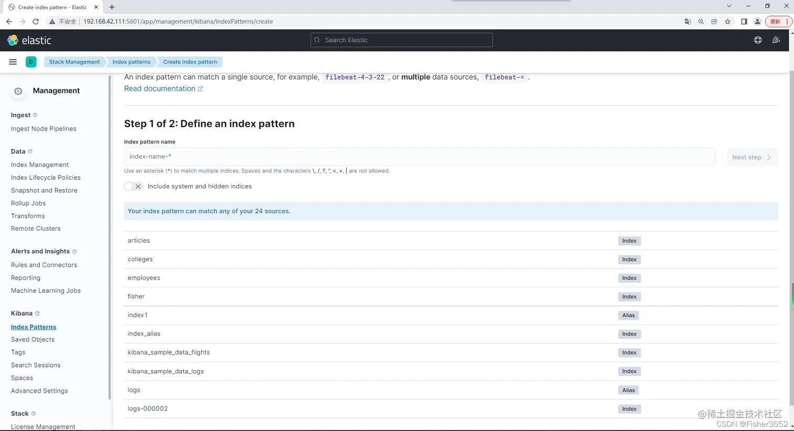794x431 pixels.
Task: Open the D space selector avatar
Action: pyautogui.click(x=31, y=62)
